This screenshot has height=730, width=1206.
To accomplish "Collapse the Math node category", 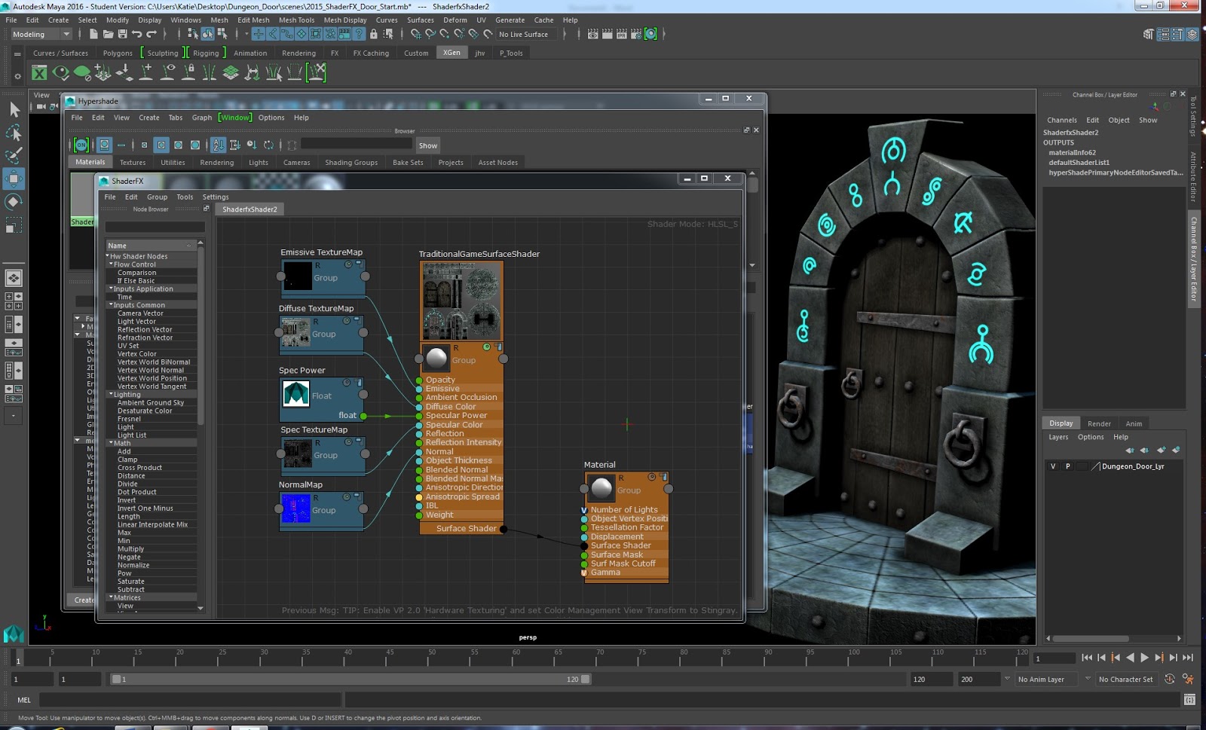I will coord(109,443).
